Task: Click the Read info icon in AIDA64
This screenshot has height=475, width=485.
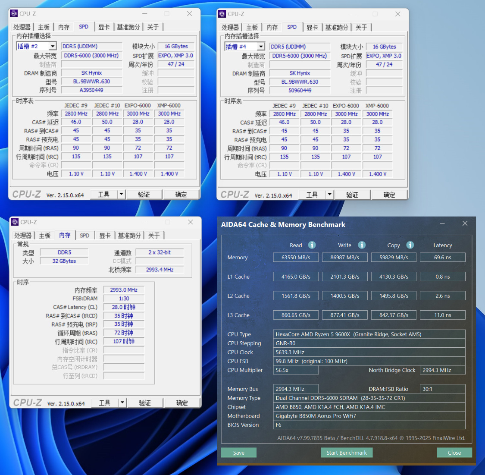Action: (312, 245)
